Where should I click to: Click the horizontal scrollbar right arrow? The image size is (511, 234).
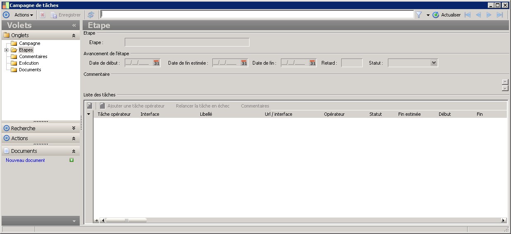tap(504, 220)
